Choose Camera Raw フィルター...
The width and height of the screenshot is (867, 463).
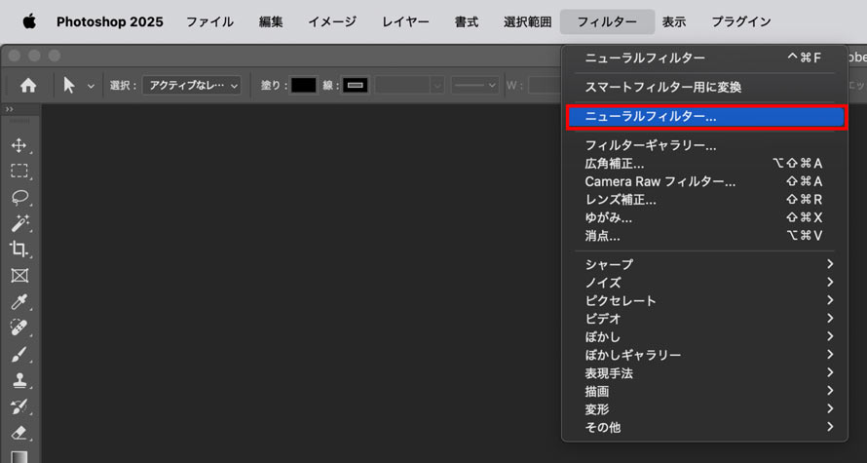[x=704, y=181]
